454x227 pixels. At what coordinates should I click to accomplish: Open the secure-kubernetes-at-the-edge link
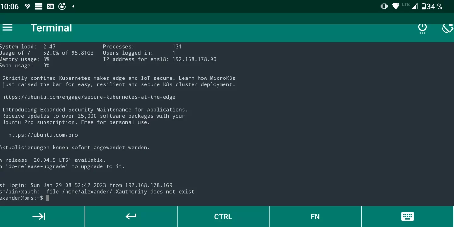point(89,97)
